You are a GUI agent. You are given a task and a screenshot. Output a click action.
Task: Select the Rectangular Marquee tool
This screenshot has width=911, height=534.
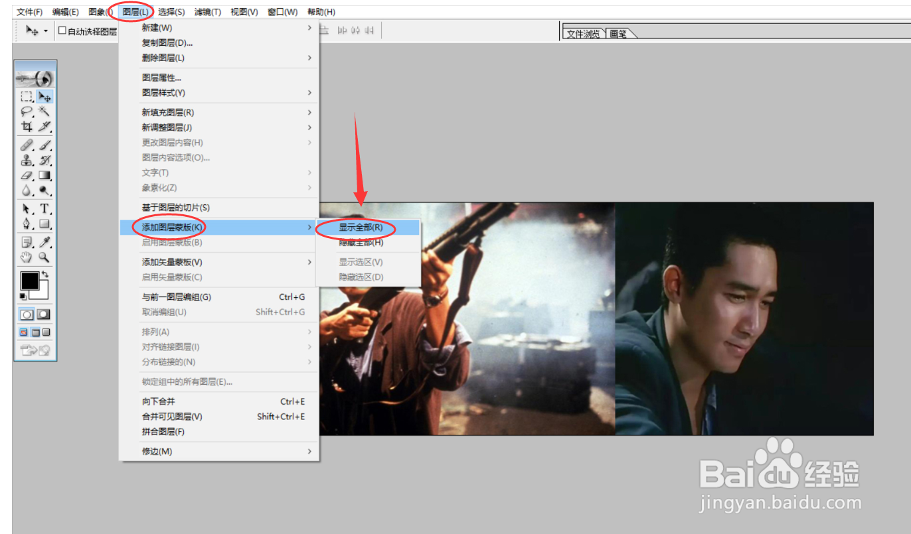27,97
